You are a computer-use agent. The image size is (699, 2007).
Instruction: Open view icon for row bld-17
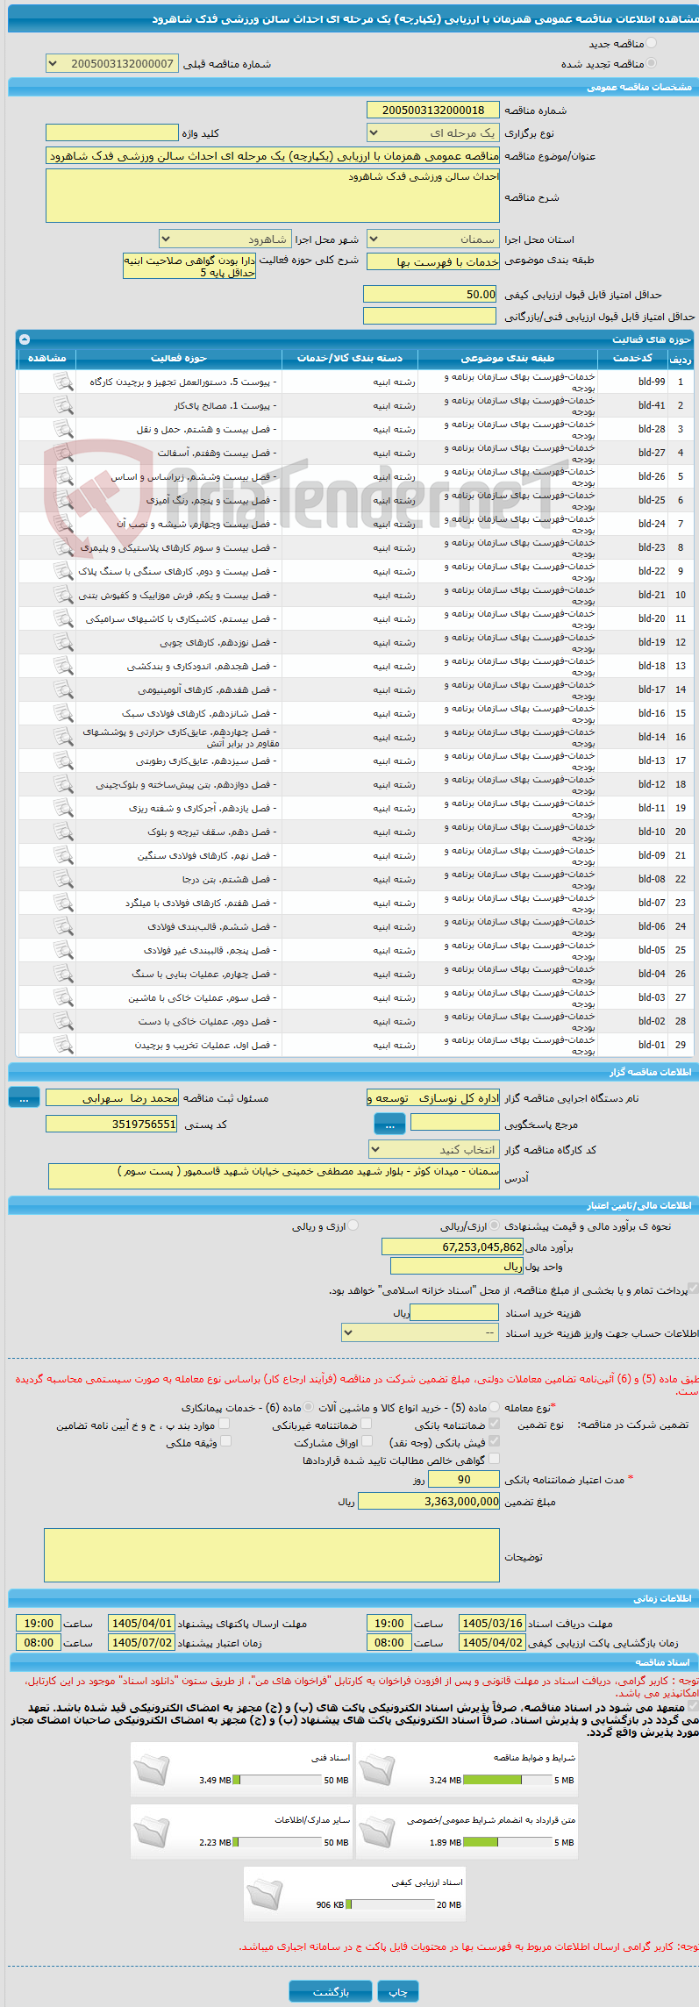pyautogui.click(x=63, y=689)
